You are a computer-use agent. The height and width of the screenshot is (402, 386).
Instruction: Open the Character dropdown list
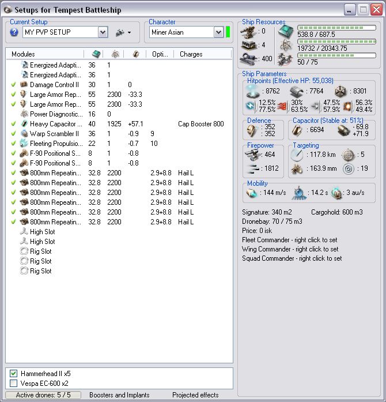(x=218, y=32)
